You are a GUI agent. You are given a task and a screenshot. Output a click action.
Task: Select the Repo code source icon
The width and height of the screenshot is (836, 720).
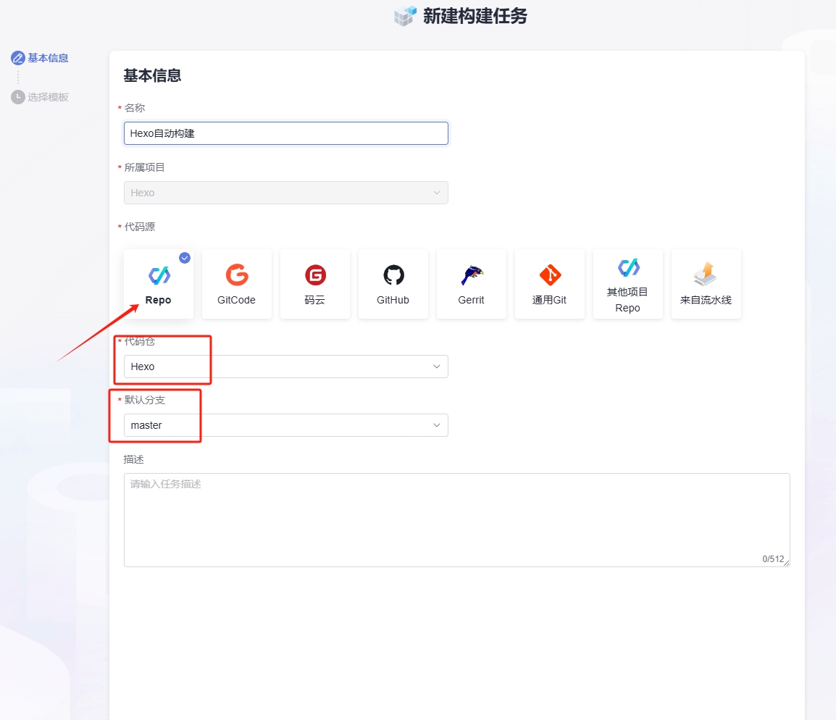tap(159, 276)
